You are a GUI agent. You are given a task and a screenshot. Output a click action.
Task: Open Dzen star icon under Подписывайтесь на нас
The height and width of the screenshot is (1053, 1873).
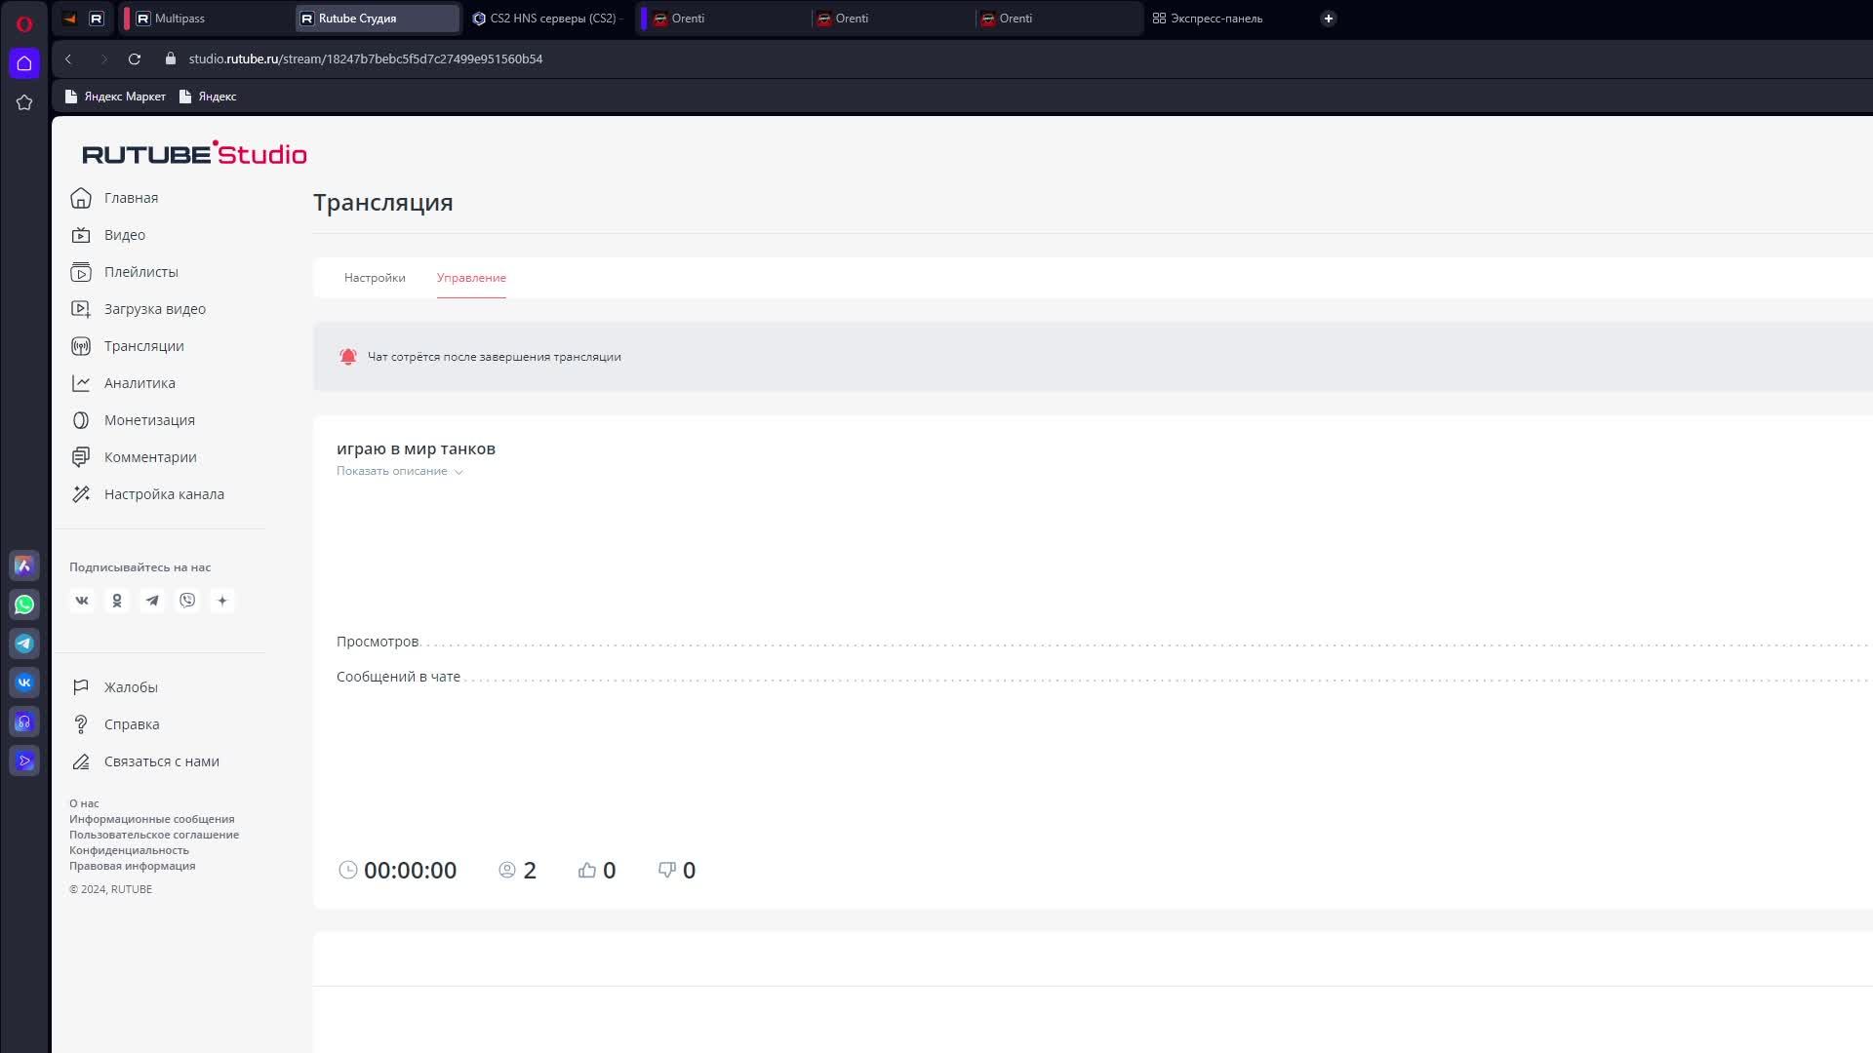(222, 601)
